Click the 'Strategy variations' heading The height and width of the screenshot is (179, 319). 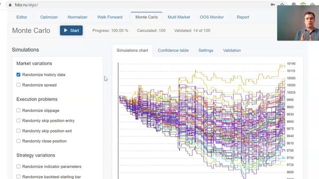coord(36,155)
